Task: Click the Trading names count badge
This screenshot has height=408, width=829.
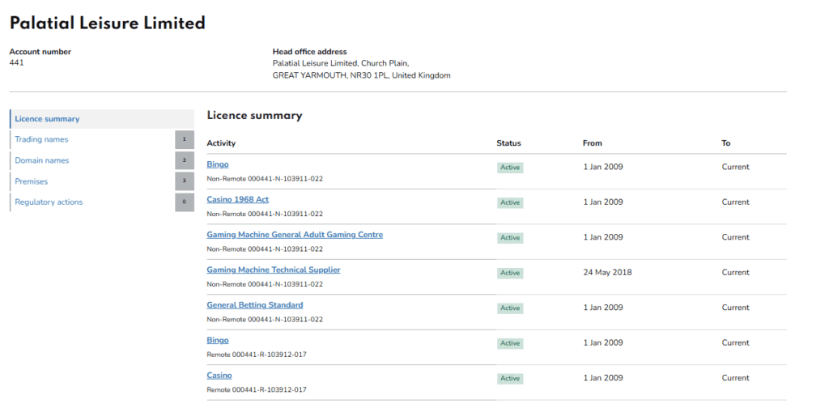Action: (x=185, y=139)
